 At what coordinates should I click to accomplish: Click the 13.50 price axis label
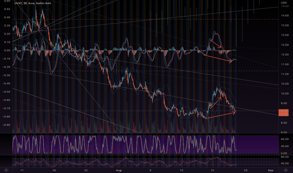coord(285,25)
